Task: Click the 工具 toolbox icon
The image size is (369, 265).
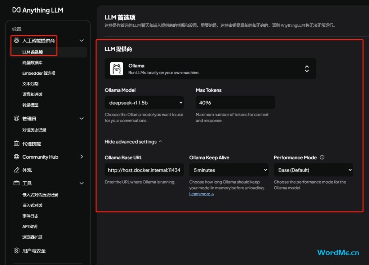Action: coord(16,183)
